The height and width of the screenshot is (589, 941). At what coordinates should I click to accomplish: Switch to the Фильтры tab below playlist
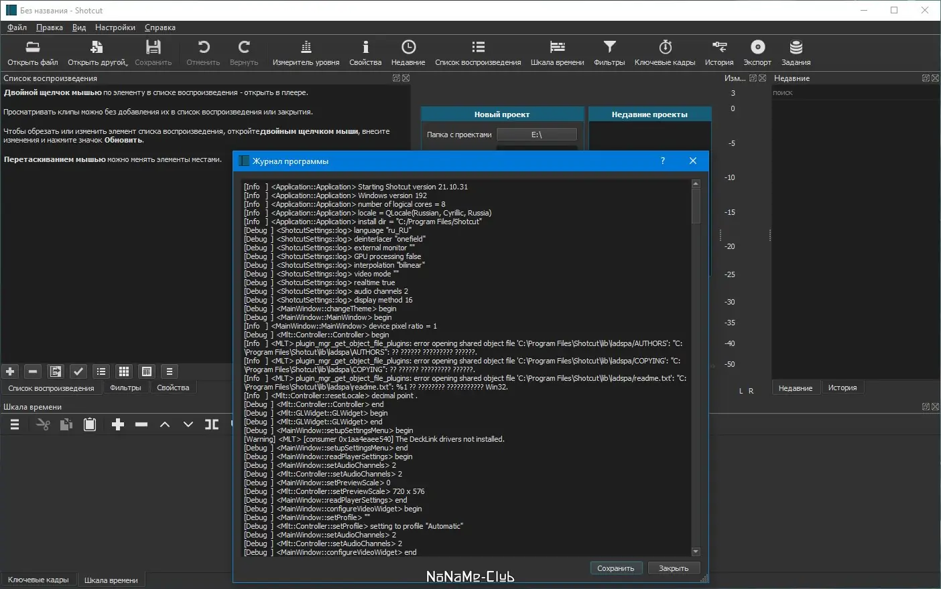point(125,388)
